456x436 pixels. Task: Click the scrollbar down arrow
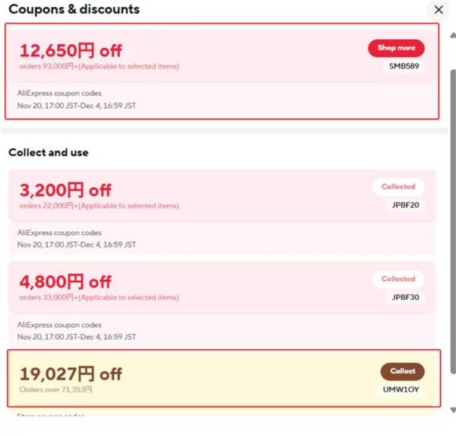pos(451,409)
